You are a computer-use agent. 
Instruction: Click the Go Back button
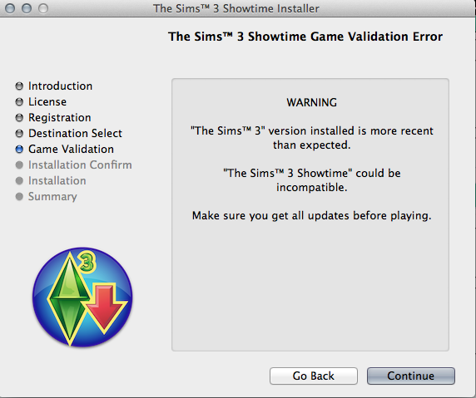(313, 376)
